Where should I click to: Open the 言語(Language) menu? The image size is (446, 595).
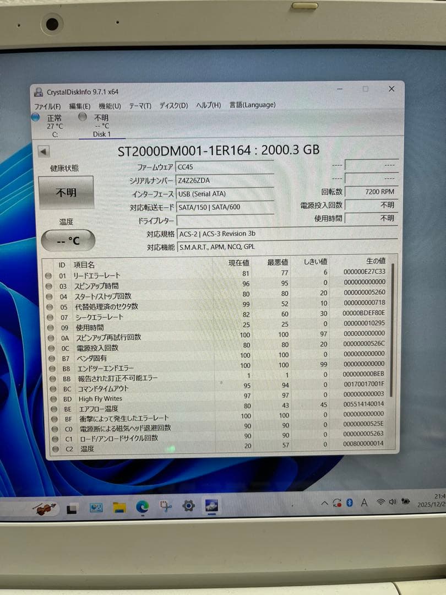[x=252, y=104]
